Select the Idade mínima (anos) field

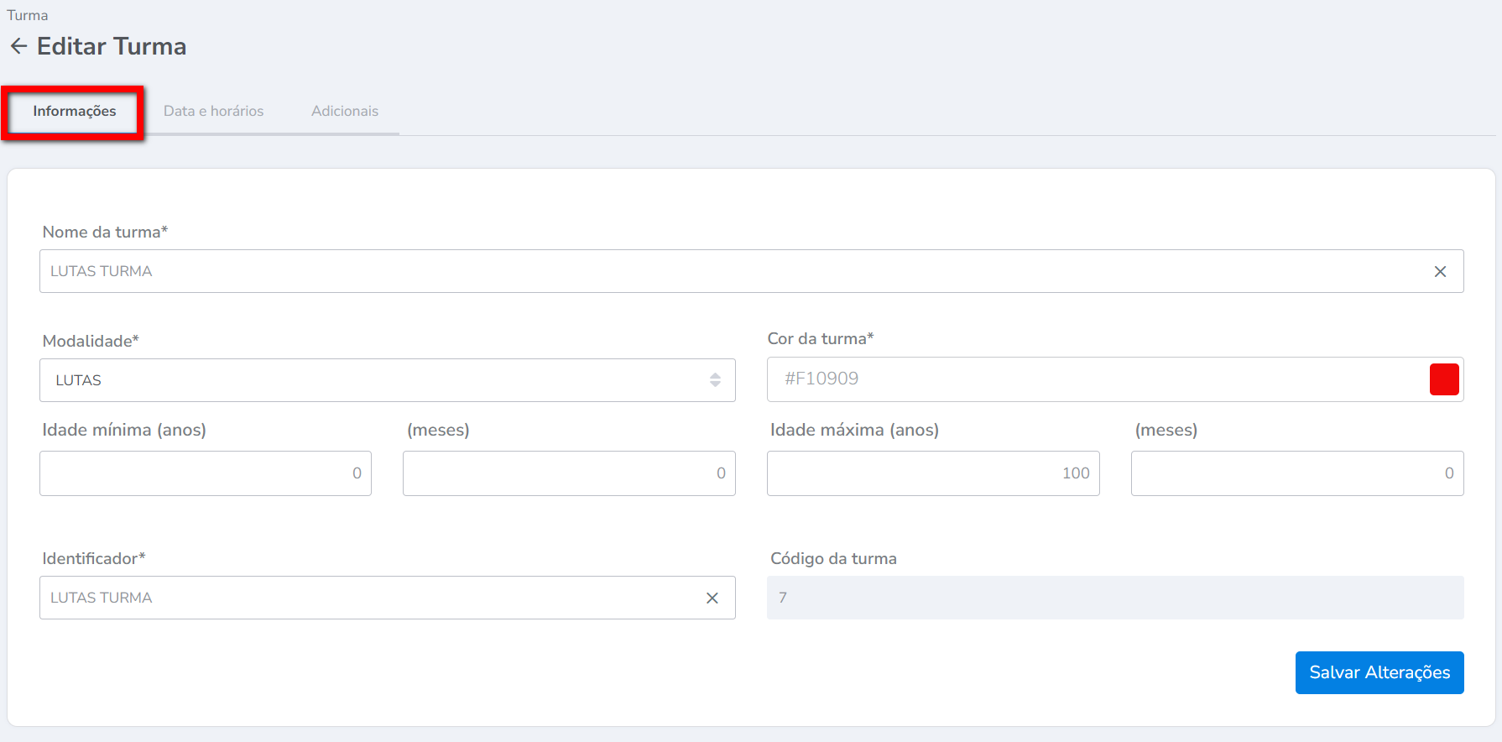pos(205,473)
